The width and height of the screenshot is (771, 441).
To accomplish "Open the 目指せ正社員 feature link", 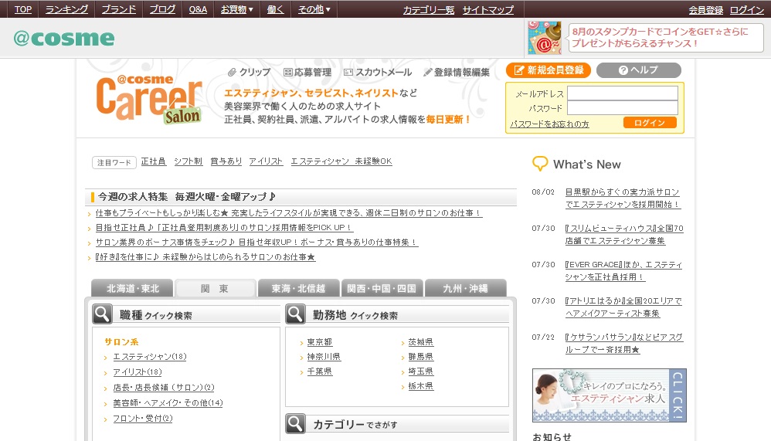I will point(224,228).
